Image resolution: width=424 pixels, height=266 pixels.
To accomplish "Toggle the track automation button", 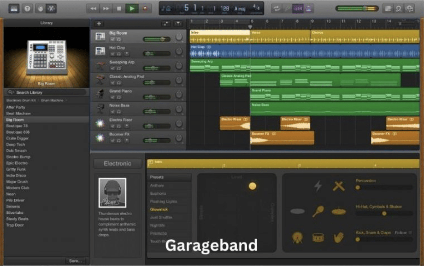I will (166, 24).
